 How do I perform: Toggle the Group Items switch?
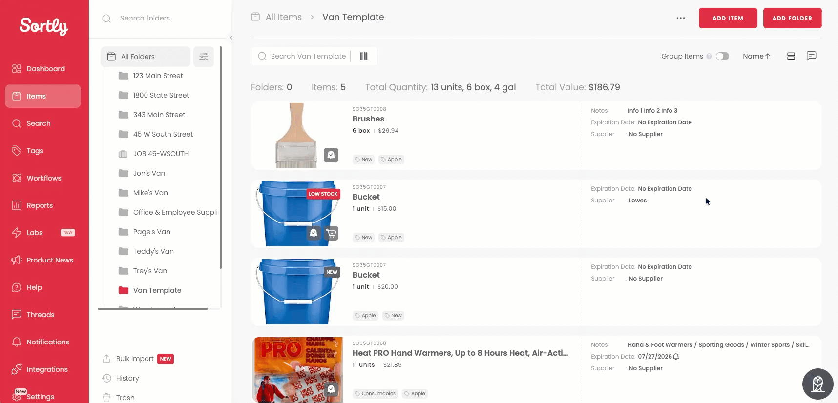point(722,56)
